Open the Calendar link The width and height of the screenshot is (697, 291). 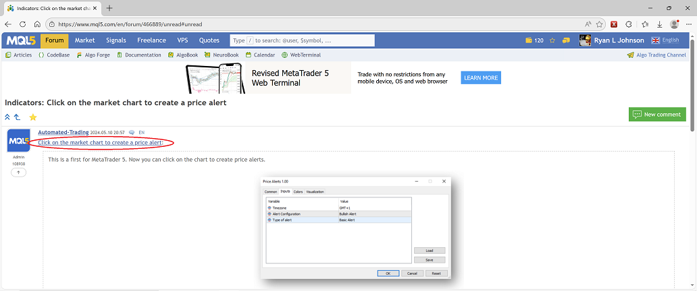click(x=260, y=55)
